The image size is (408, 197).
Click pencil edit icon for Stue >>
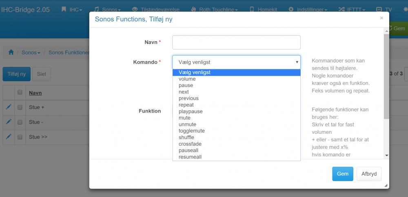pyautogui.click(x=9, y=137)
